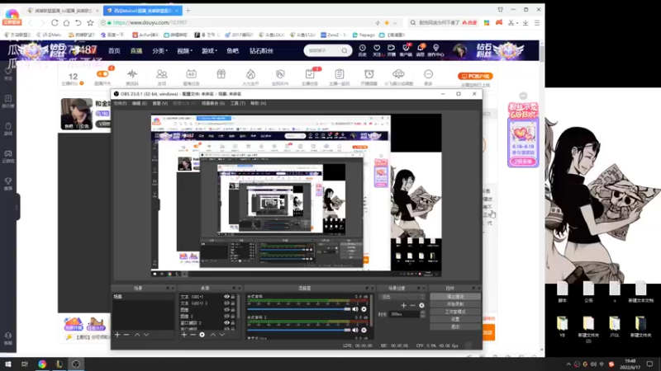Viewport: 661px width, 371px height.
Task: Expand the Windows system tray hidden icons chevron
Action: coord(568,364)
